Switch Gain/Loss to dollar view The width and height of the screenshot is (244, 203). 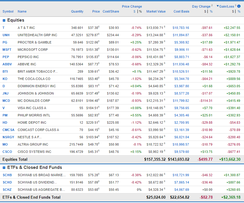point(233,11)
